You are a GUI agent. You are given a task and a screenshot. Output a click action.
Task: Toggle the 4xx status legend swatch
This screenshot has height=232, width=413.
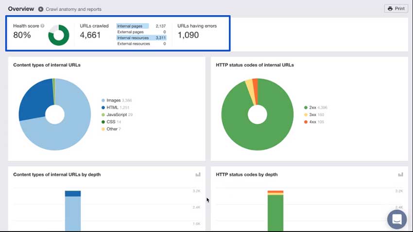(306, 122)
